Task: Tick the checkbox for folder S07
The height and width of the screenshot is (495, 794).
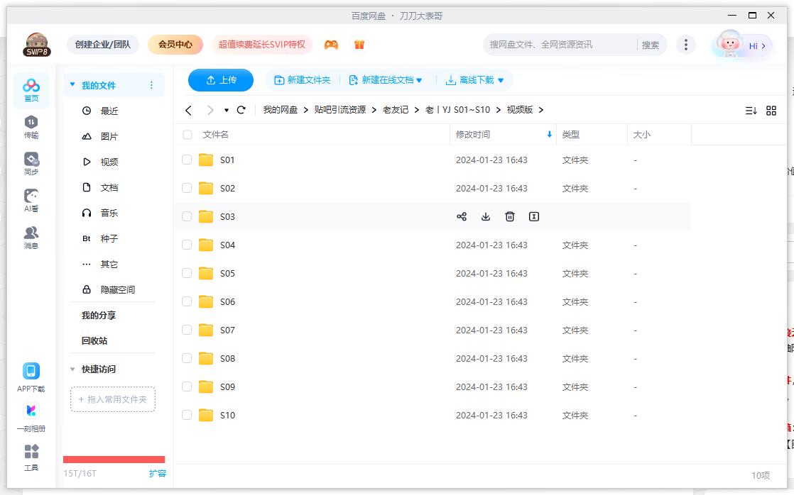Action: pyautogui.click(x=186, y=330)
